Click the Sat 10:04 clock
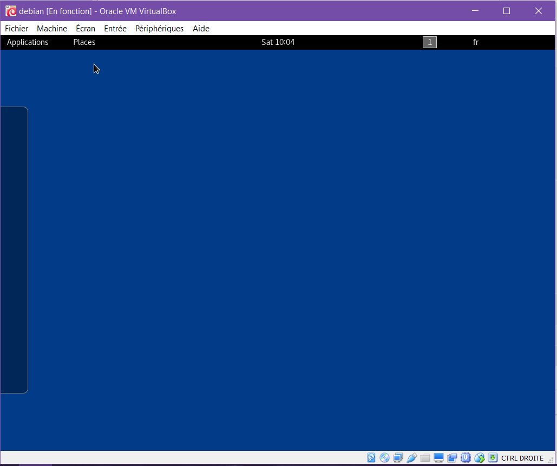 [x=278, y=42]
